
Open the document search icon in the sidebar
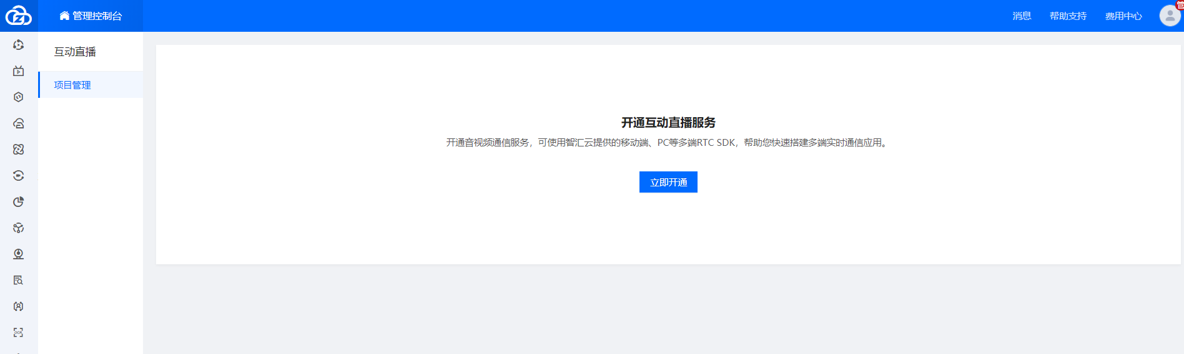click(x=19, y=280)
